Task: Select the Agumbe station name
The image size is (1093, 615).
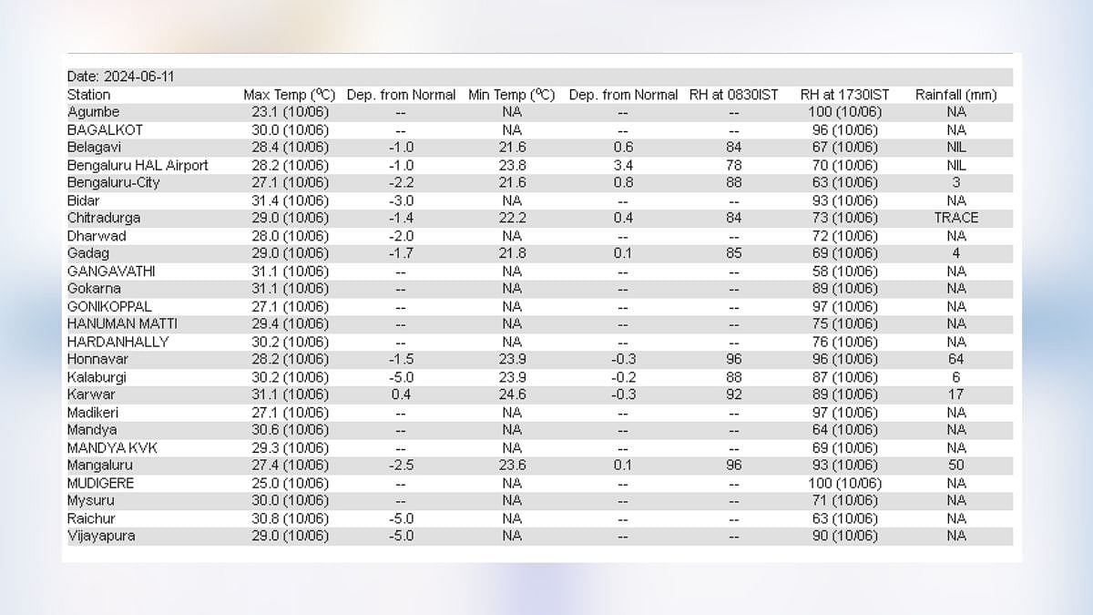Action: click(x=93, y=112)
